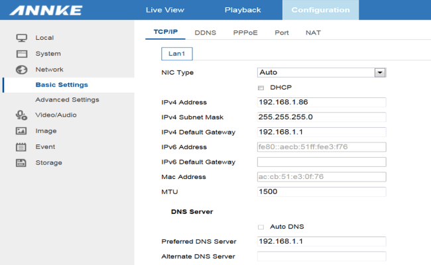Select the Lan1 button

tap(176, 54)
